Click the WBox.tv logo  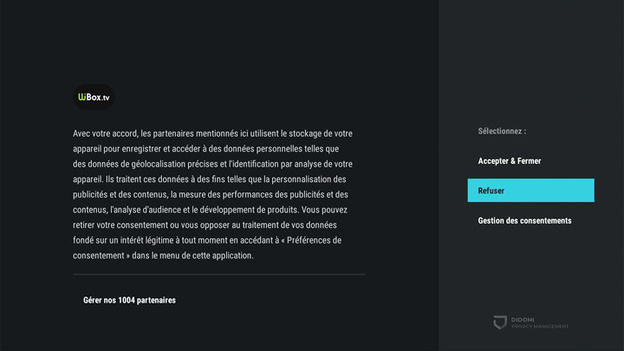(x=94, y=97)
